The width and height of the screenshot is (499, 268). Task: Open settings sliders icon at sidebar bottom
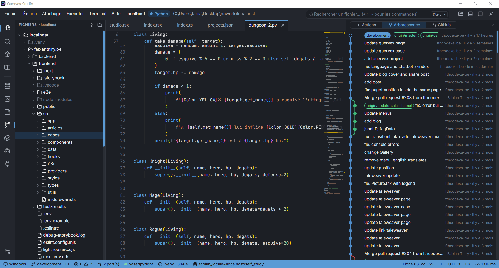pos(8,252)
